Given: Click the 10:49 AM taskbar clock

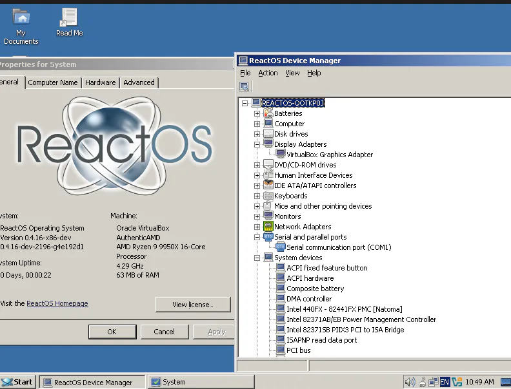Looking at the screenshot, I should pyautogui.click(x=480, y=382).
